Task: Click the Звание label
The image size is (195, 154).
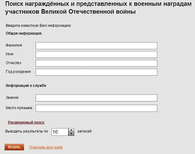Action: (12, 98)
